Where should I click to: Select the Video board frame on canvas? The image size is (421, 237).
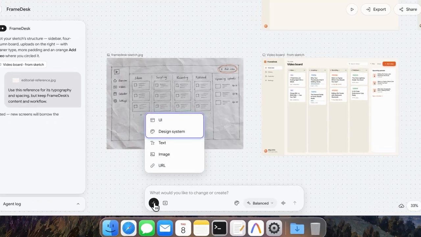(330, 107)
